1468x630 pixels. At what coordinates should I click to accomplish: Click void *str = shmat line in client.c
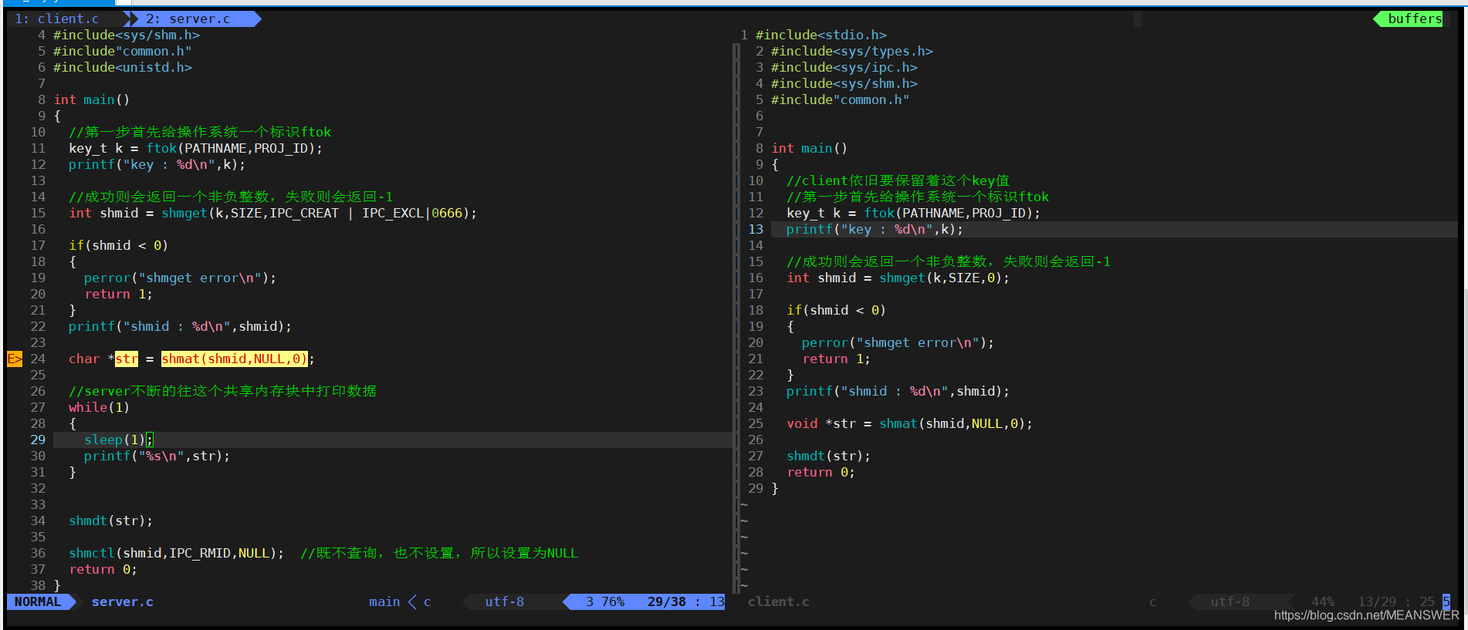pyautogui.click(x=909, y=423)
